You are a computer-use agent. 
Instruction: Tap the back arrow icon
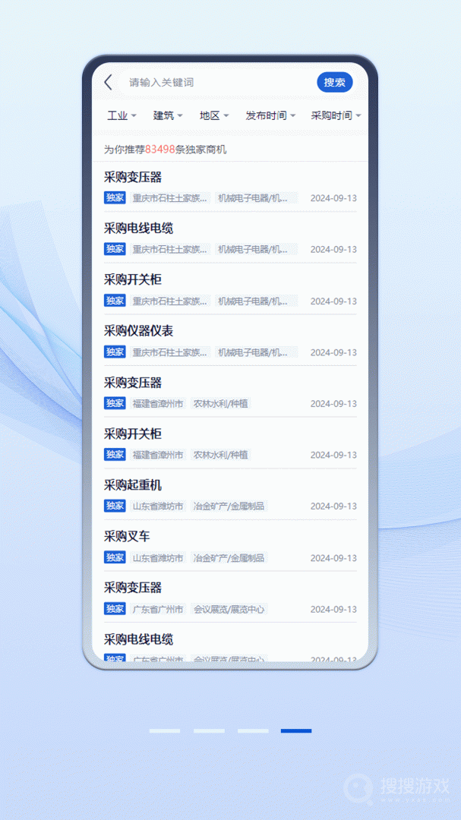click(x=109, y=82)
